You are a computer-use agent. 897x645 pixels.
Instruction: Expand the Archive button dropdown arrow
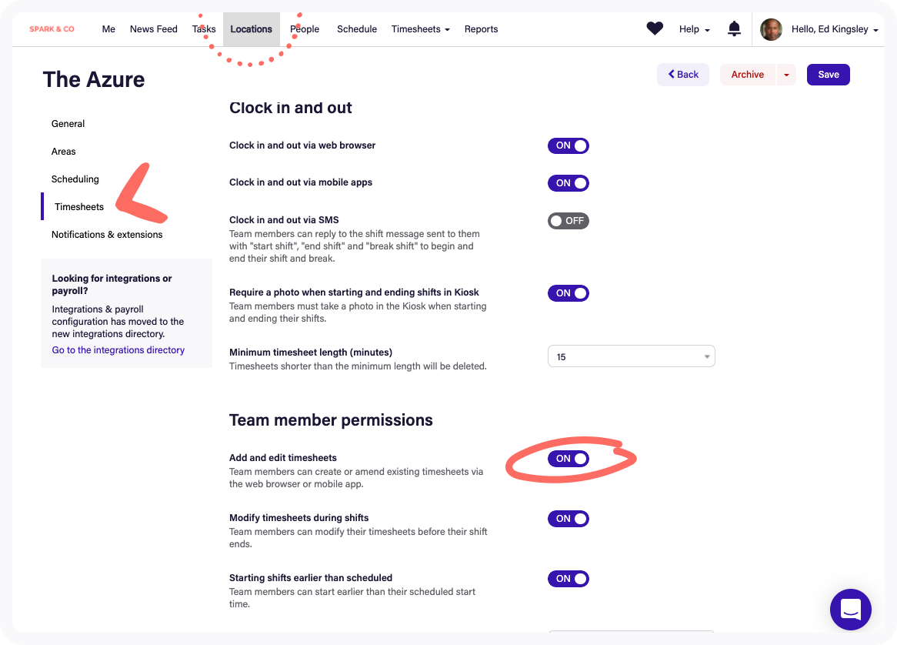[786, 75]
